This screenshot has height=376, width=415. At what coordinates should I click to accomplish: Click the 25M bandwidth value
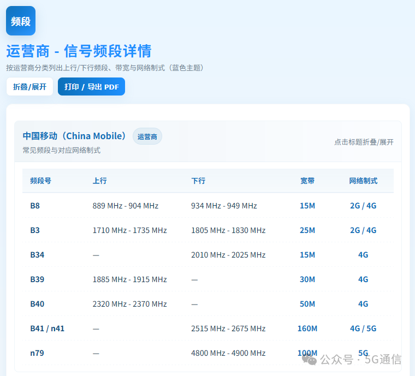[307, 230]
